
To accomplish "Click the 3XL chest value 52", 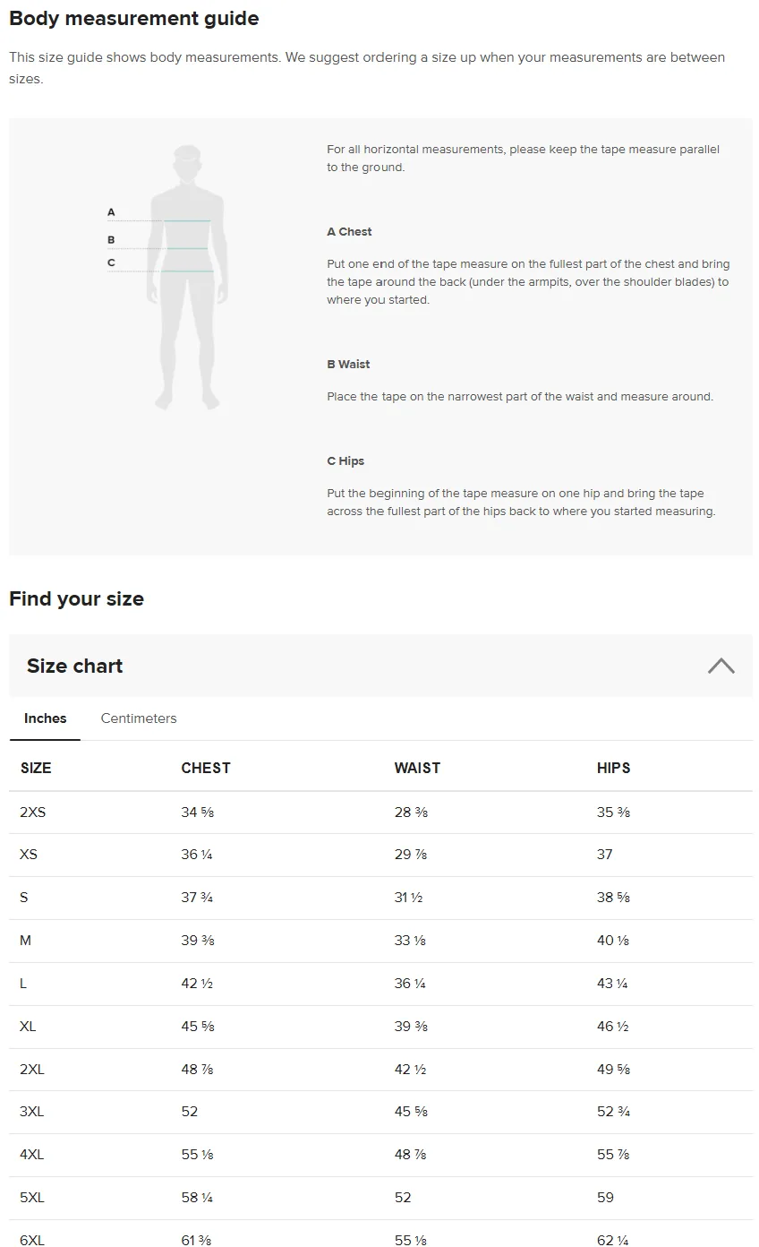I will 190,1112.
